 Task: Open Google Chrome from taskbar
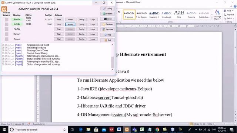[x=157, y=130]
